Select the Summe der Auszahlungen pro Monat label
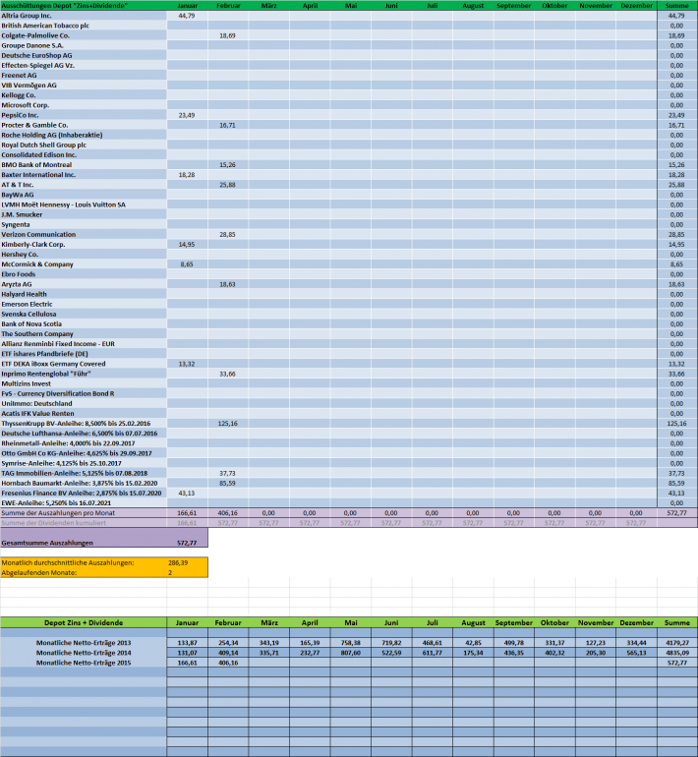The image size is (698, 757). coord(58,513)
